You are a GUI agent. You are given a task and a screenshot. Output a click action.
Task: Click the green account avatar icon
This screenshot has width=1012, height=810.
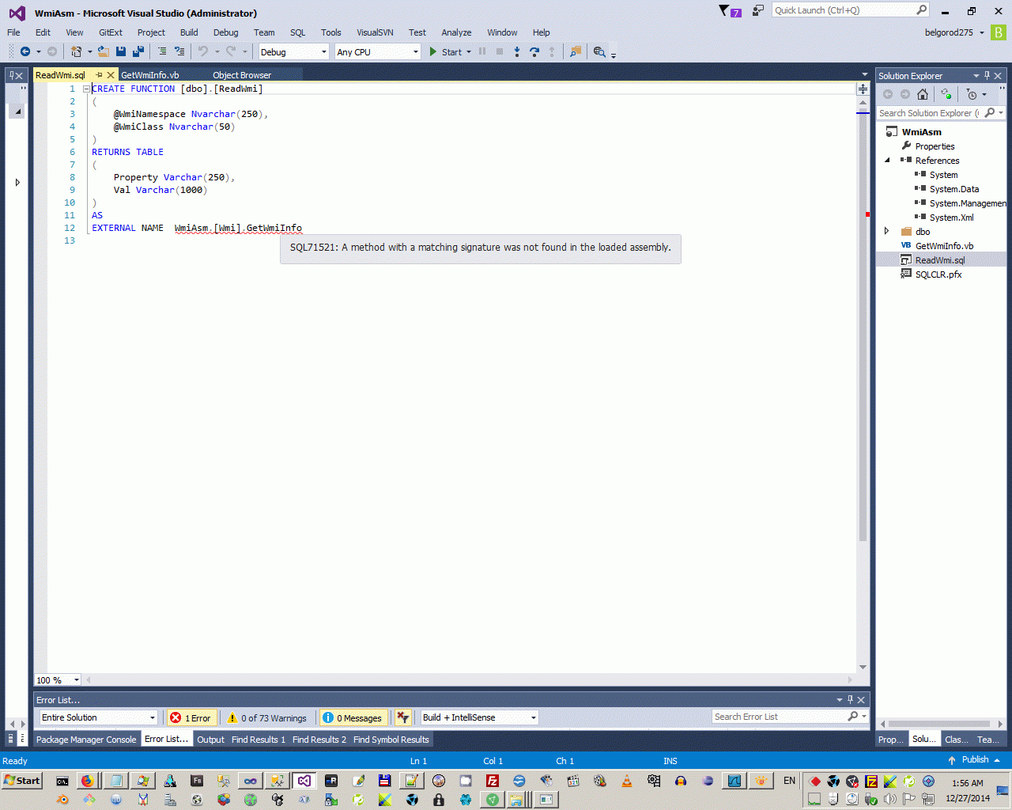999,32
